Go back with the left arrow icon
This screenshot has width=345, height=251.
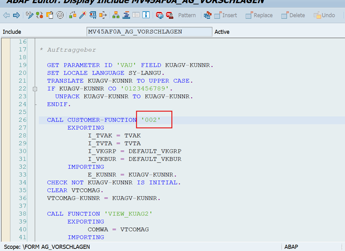point(7,15)
